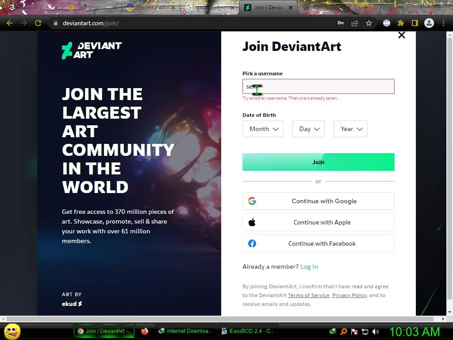
Task: Click the horizontal page scrollbar
Action: pos(219,319)
